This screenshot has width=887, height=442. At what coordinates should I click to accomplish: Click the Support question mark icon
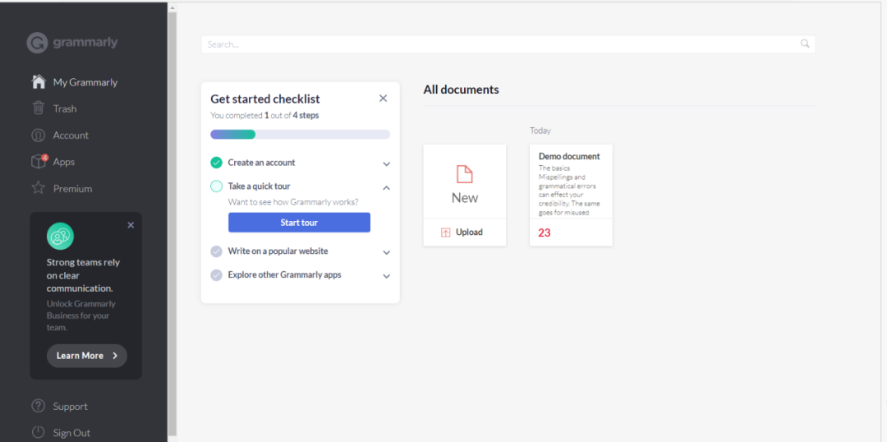tap(38, 406)
